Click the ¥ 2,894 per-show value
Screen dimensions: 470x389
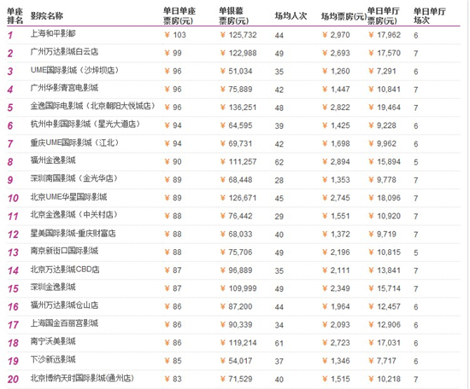[336, 161]
